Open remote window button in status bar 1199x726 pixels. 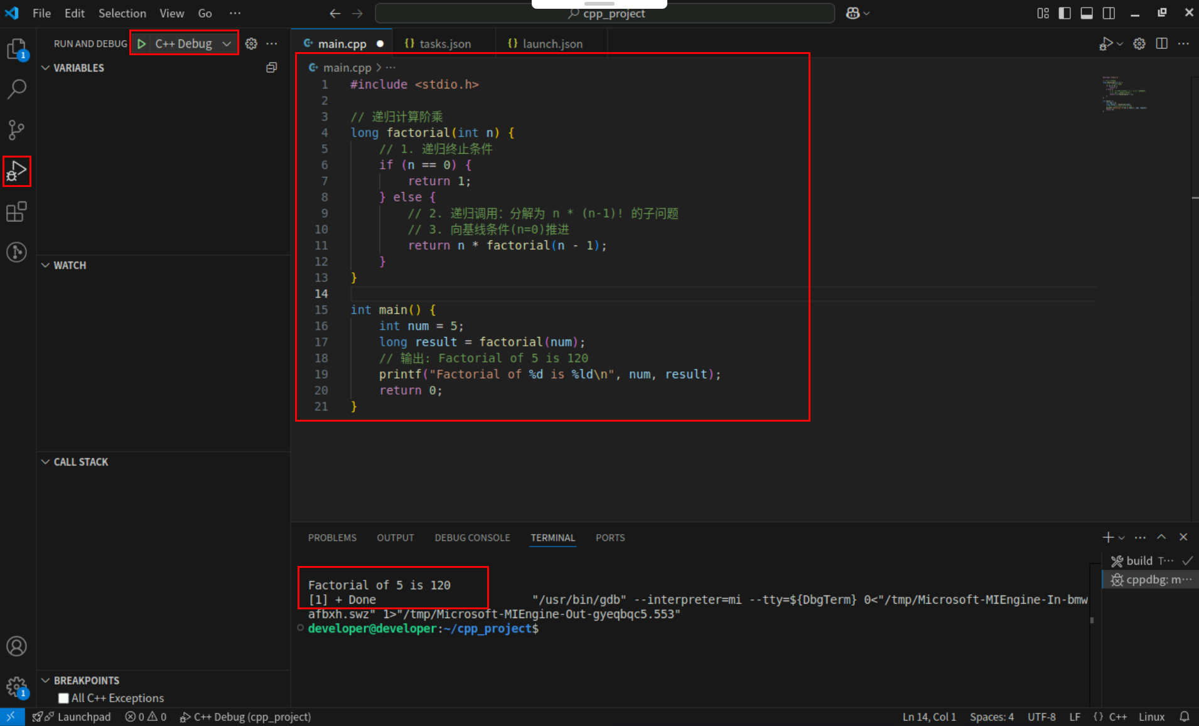point(12,717)
